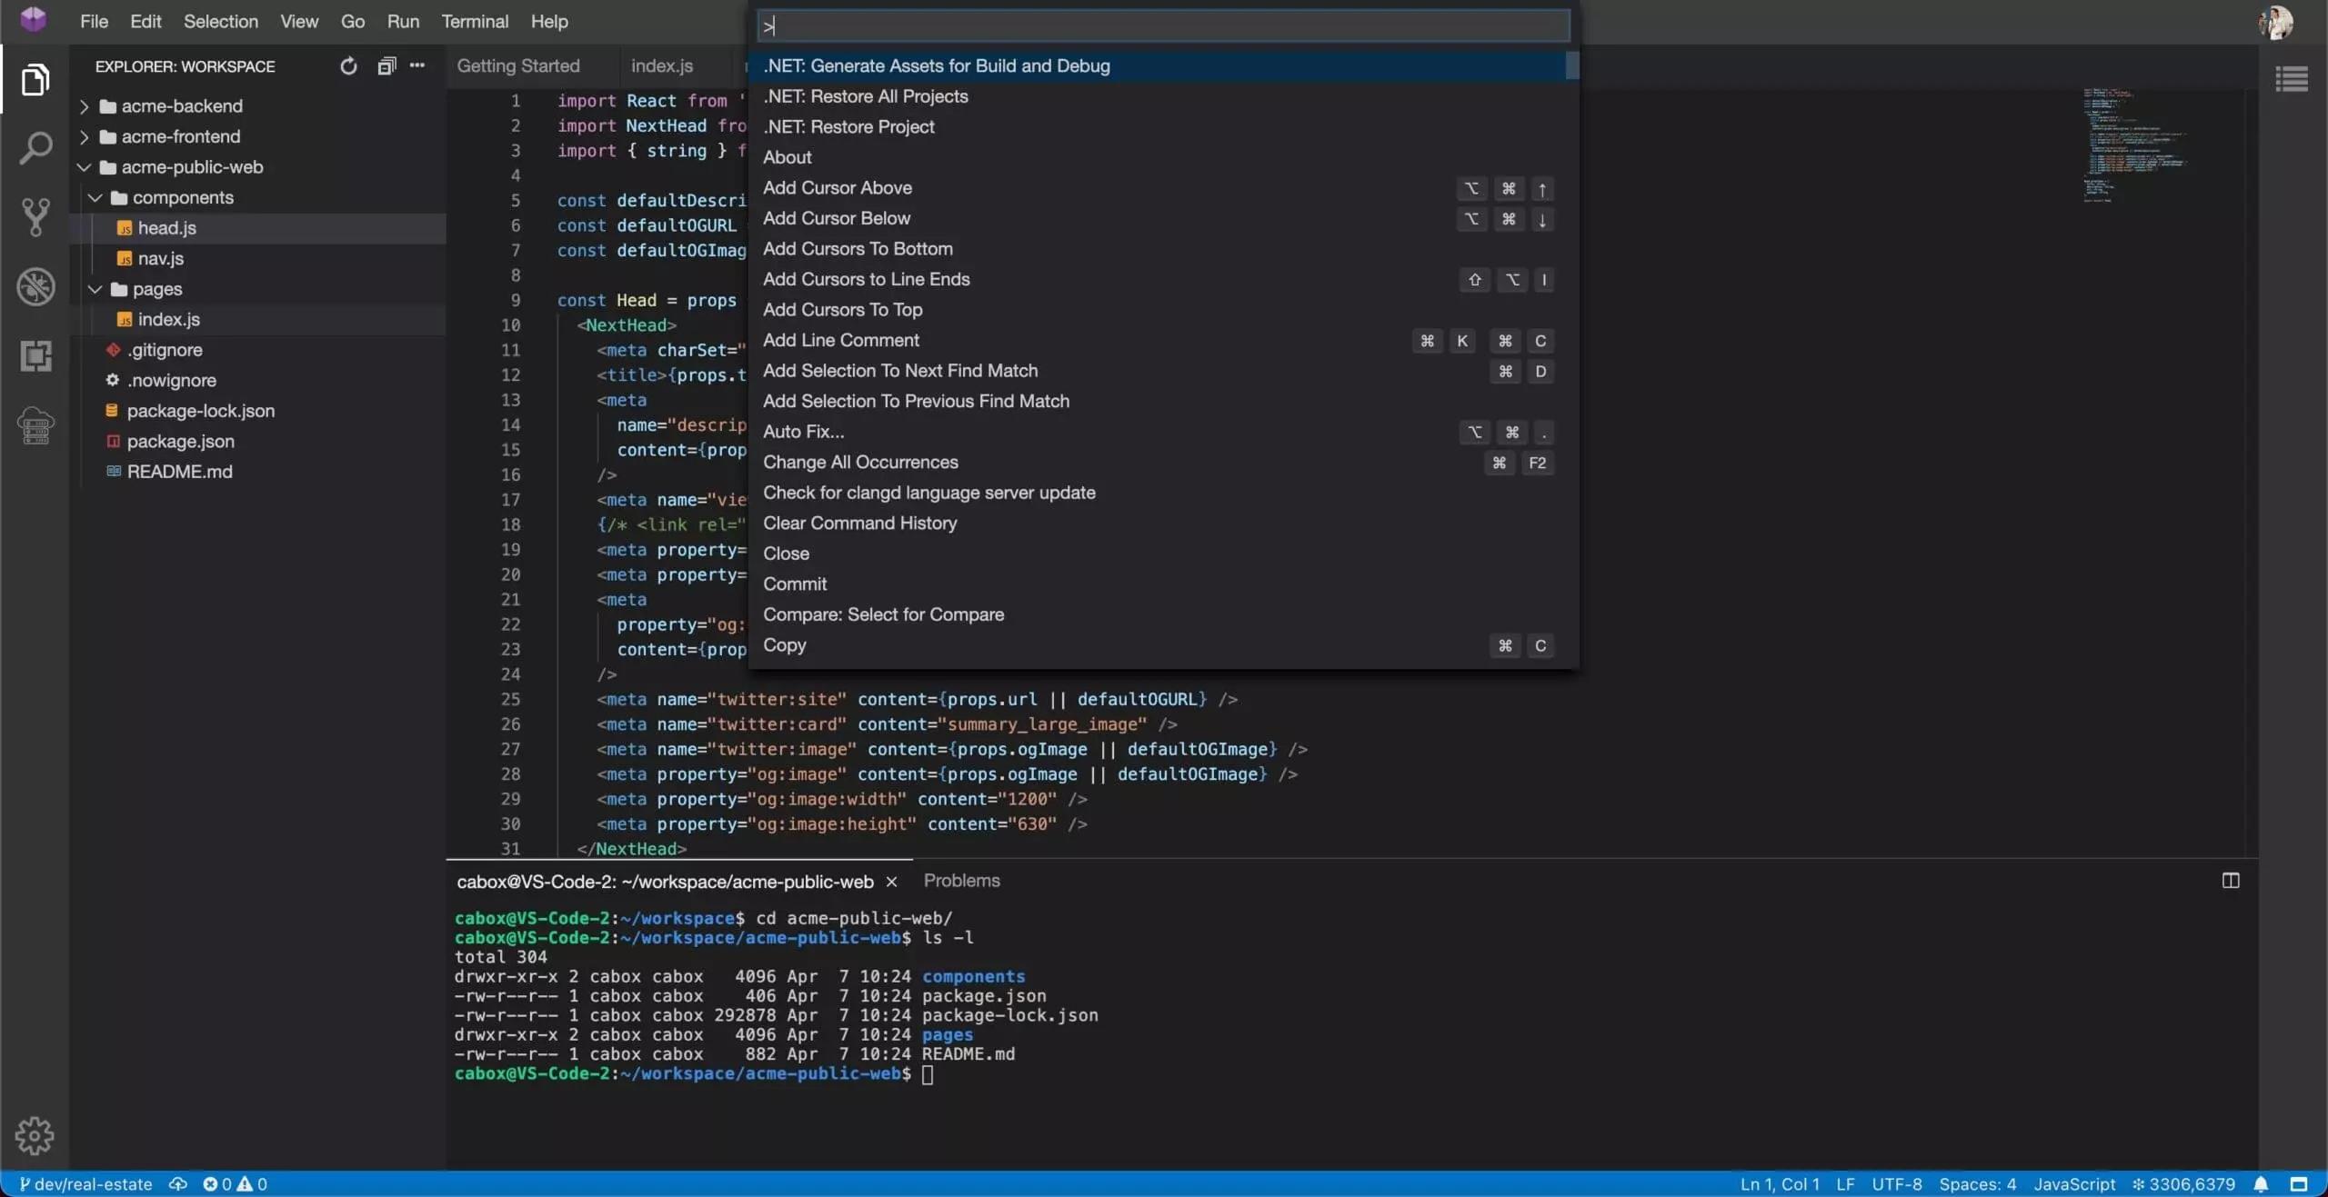Click the Problems tab in terminal panel

tap(961, 880)
